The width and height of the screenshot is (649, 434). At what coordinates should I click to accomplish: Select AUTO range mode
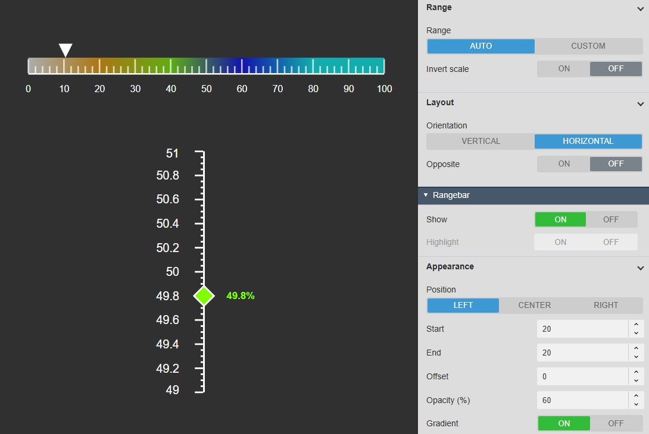(480, 46)
